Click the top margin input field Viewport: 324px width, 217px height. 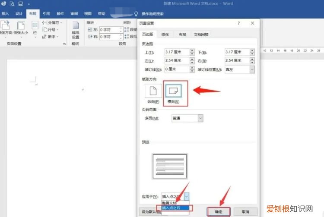tap(177, 52)
